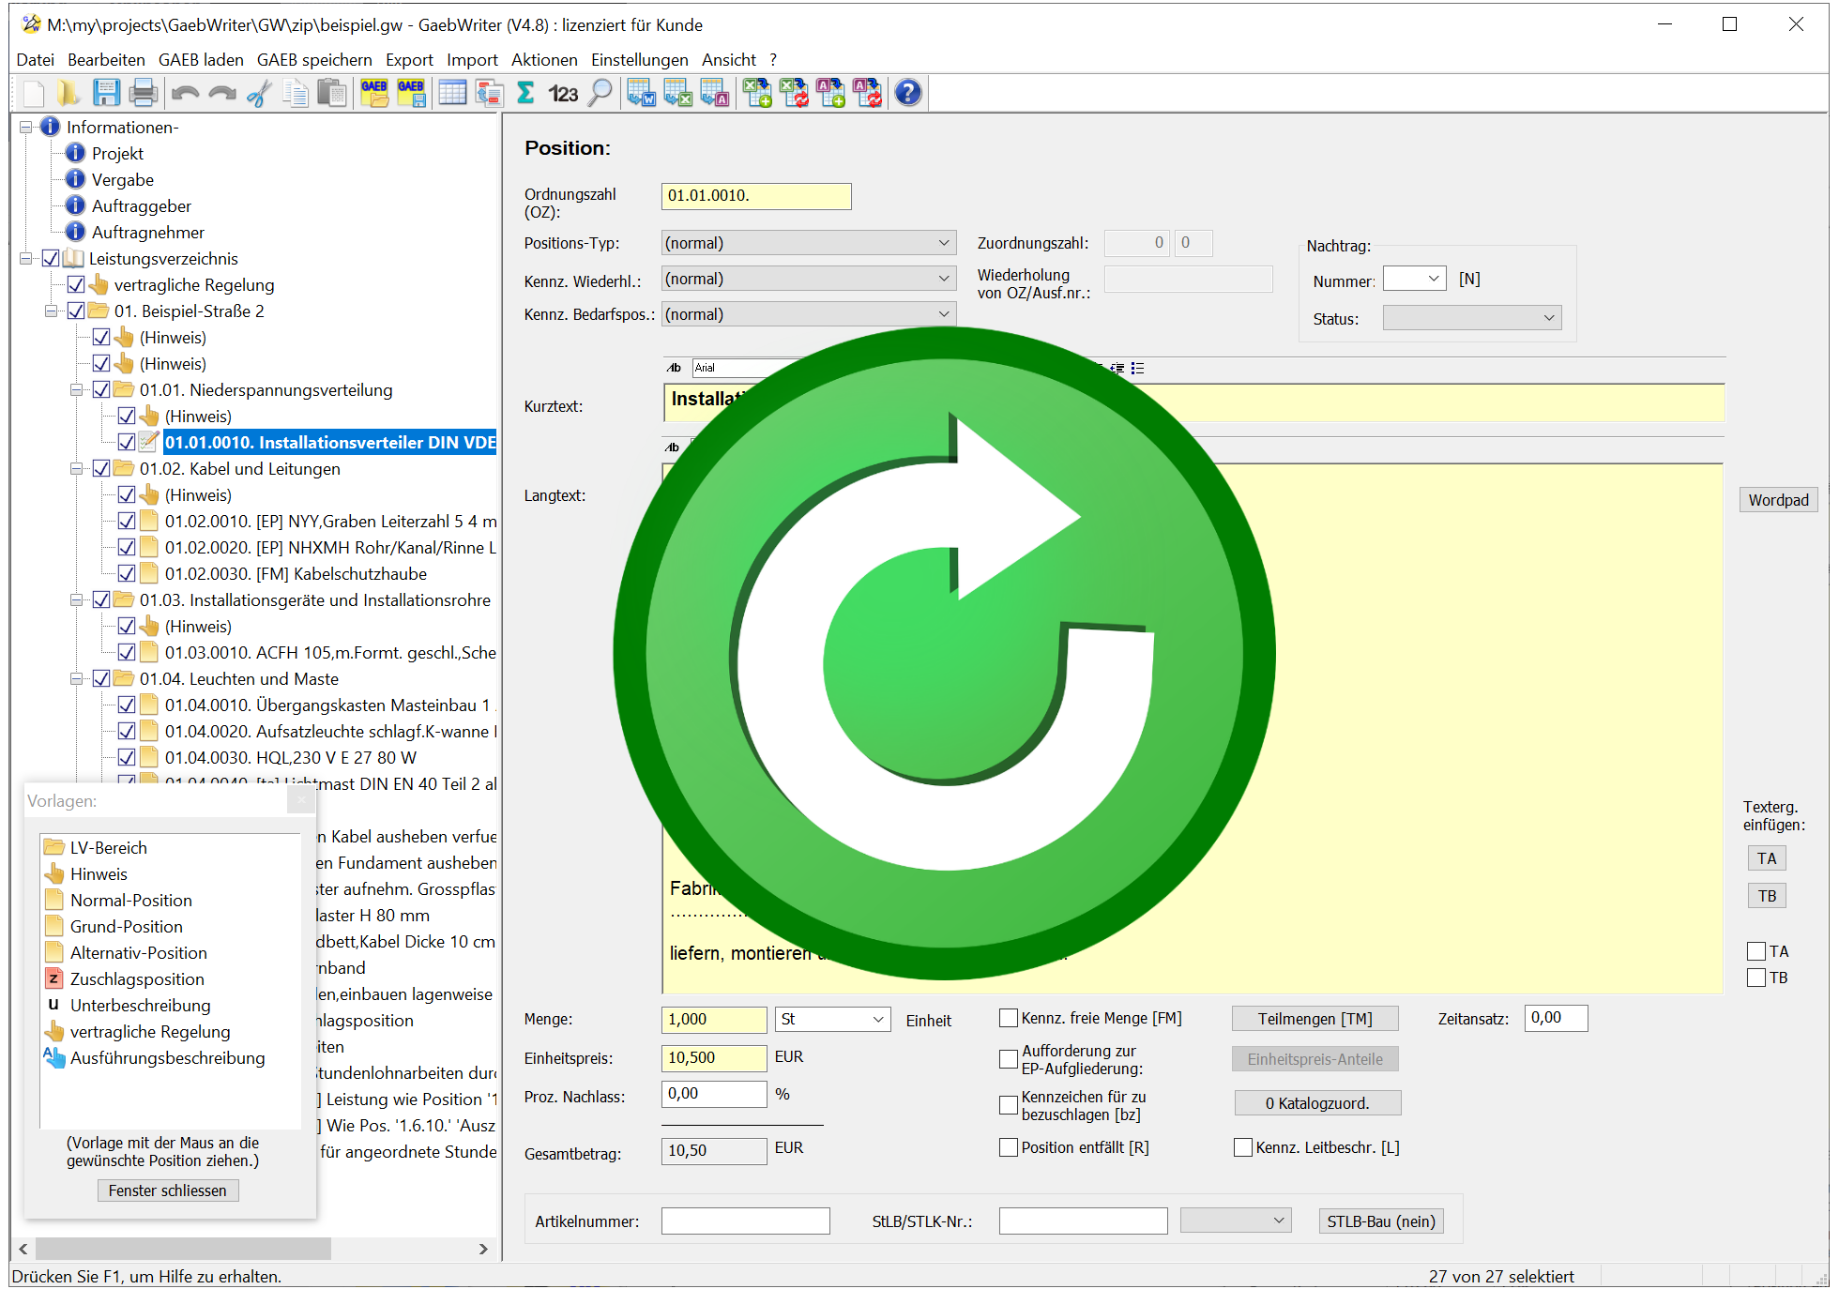This screenshot has width=1839, height=1289.
Task: Open the Positions-Typ dropdown
Action: pyautogui.click(x=809, y=243)
